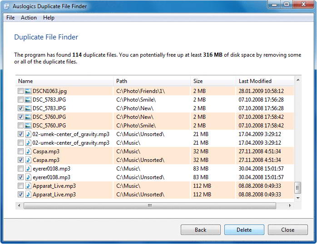Sort the list by the Name column header
This screenshot has width=317, height=244.
[x=64, y=81]
